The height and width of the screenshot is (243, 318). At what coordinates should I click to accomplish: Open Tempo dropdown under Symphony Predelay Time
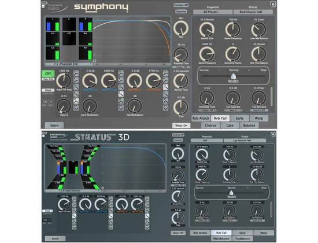click(181, 67)
